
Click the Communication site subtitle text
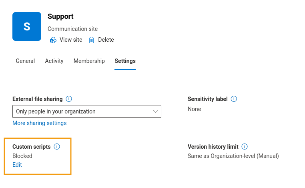point(72,29)
